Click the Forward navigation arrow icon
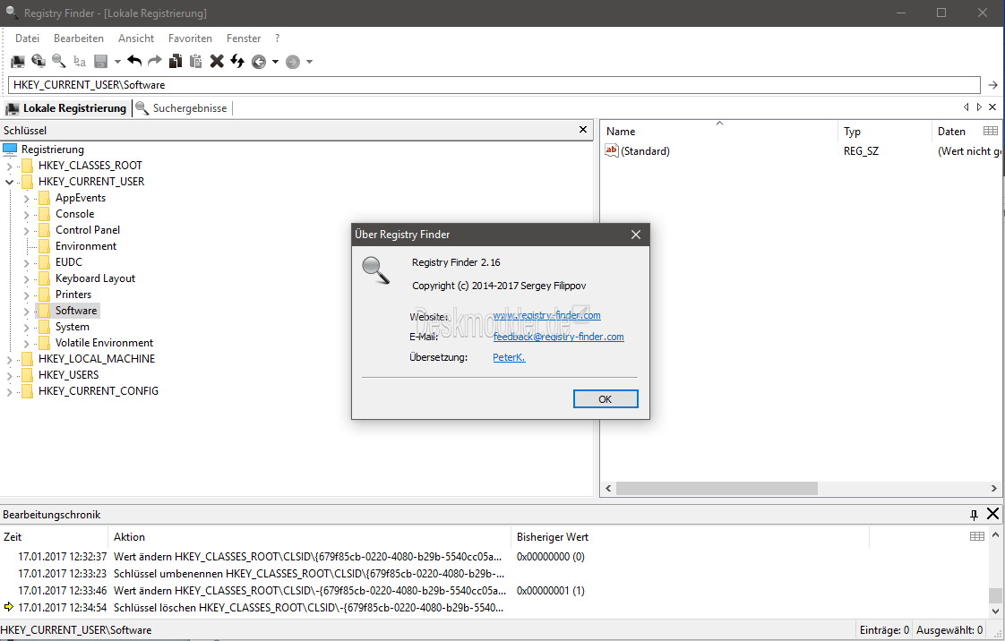This screenshot has width=1005, height=641. click(x=293, y=62)
